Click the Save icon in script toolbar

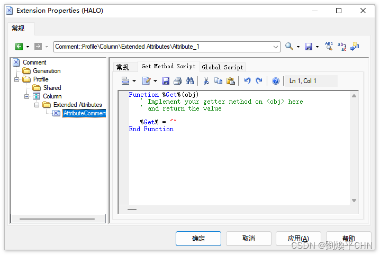tap(166, 80)
